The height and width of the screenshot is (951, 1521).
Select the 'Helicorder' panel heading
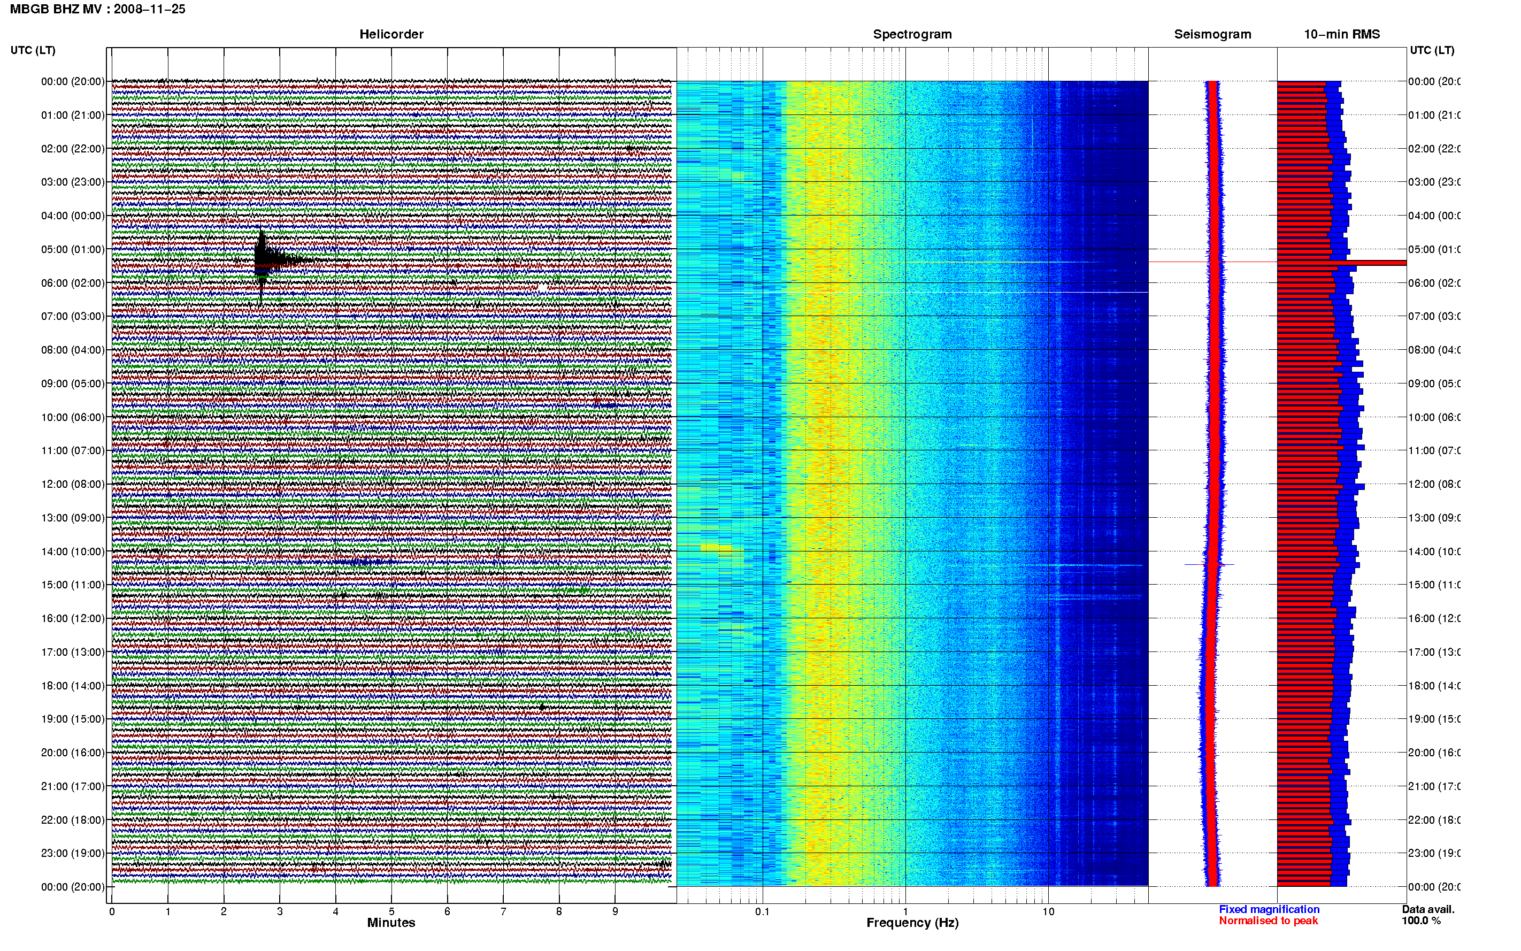(391, 34)
